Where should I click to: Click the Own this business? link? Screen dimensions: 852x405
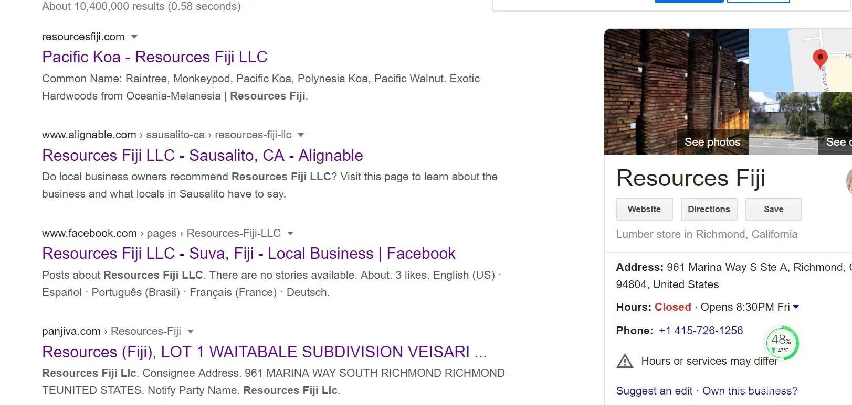(750, 391)
